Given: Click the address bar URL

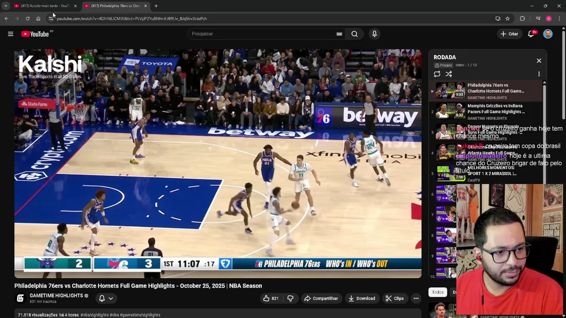Looking at the screenshot, I should [132, 19].
